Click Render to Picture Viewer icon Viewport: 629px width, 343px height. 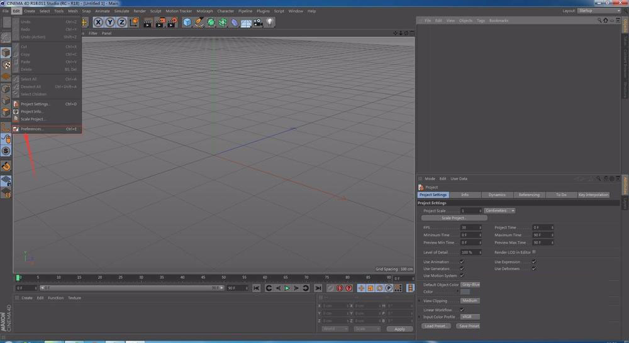[160, 23]
